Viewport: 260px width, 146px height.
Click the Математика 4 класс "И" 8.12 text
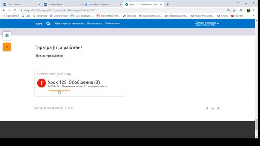click(54, 108)
